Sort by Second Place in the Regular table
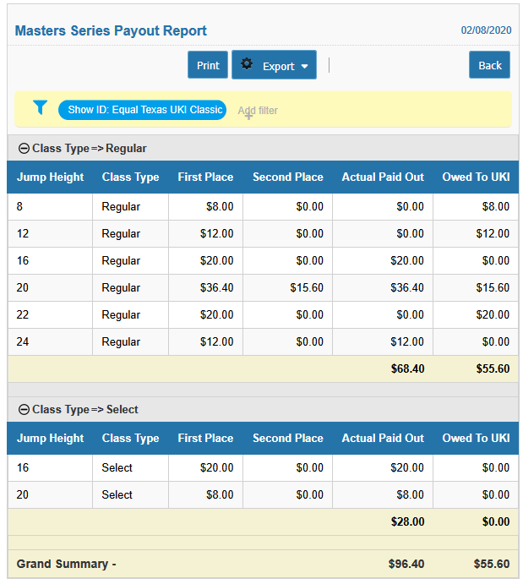This screenshot has width=523, height=584. tap(288, 177)
